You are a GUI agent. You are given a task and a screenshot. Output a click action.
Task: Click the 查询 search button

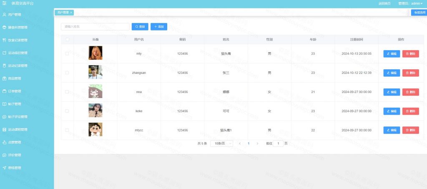coord(140,27)
